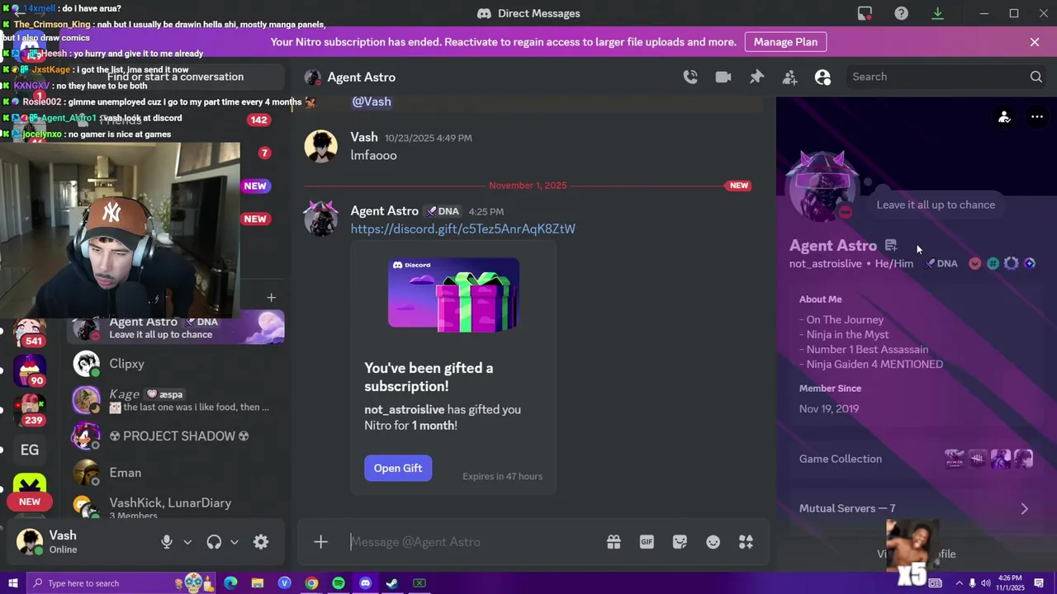
Task: Add friends to DM icon
Action: [789, 77]
